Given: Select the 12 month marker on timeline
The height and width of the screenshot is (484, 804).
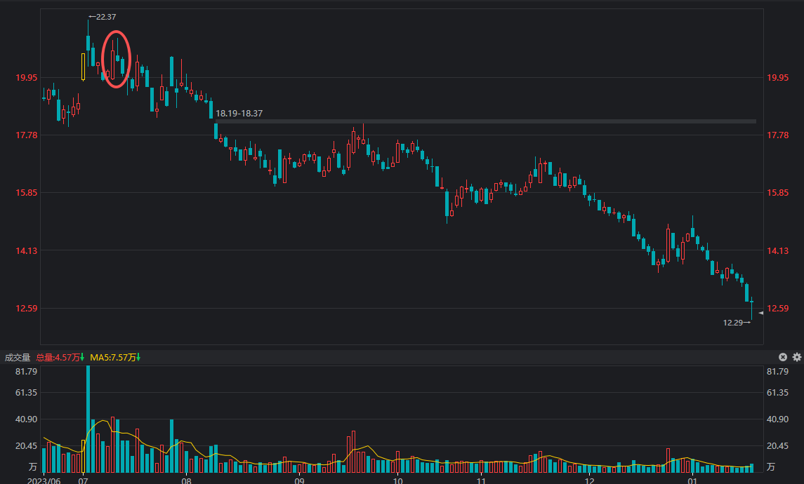Looking at the screenshot, I should tap(589, 481).
